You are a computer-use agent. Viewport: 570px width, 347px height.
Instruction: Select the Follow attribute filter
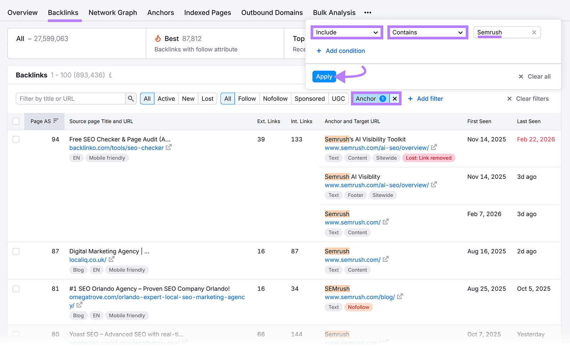[x=247, y=99]
